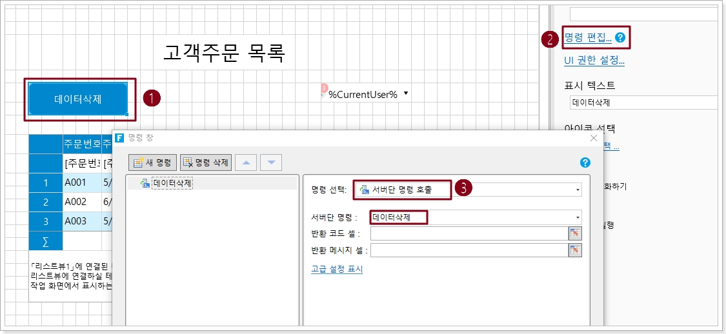Image resolution: width=726 pixels, height=334 pixels.
Task: Click the 반환 코드 셀 text field
Action: (x=468, y=233)
